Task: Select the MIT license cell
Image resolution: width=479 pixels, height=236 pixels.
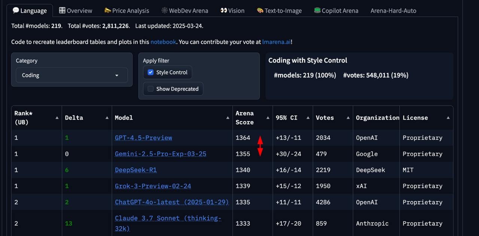Action: point(426,170)
